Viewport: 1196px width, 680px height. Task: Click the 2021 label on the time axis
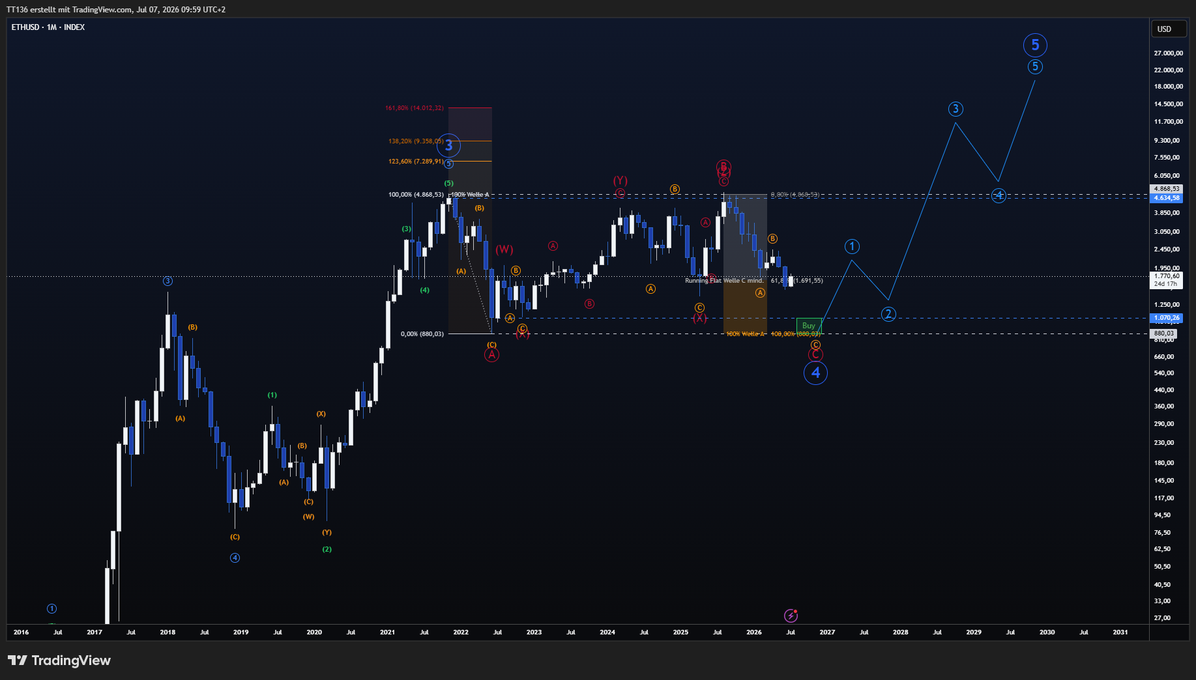pyautogui.click(x=387, y=632)
